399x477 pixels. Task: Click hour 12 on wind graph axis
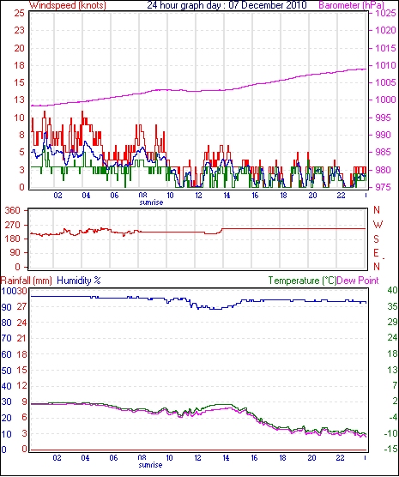198,195
